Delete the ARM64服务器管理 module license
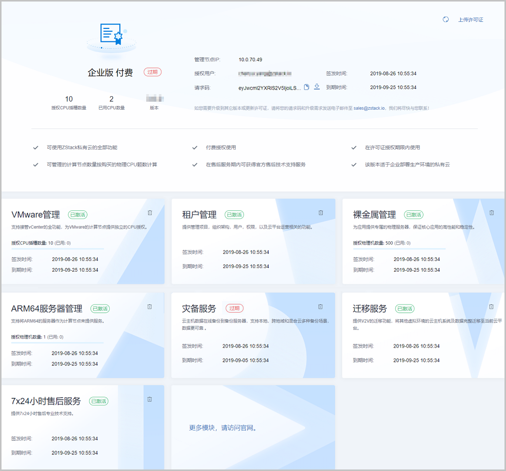The height and width of the screenshot is (471, 506). 150,307
